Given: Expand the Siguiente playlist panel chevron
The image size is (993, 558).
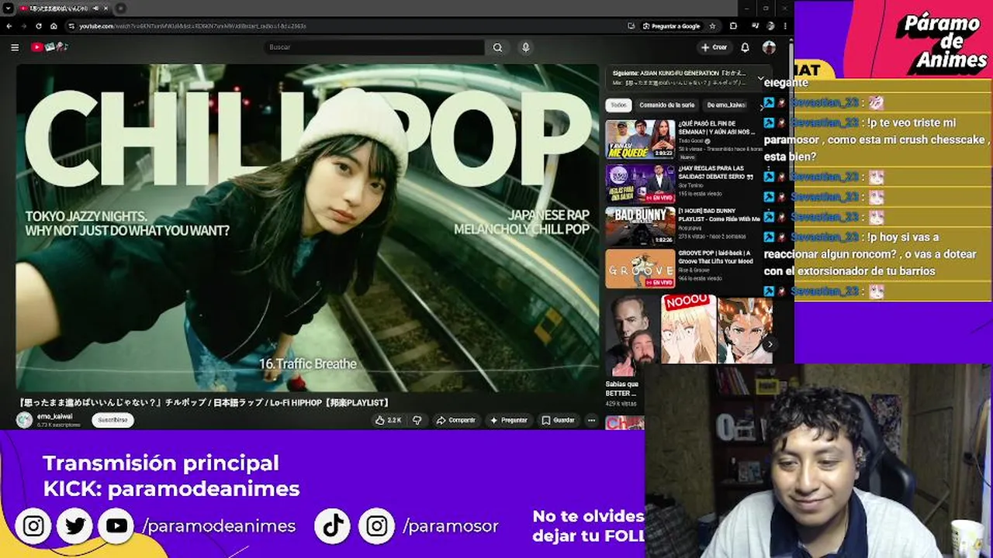Looking at the screenshot, I should [x=761, y=77].
